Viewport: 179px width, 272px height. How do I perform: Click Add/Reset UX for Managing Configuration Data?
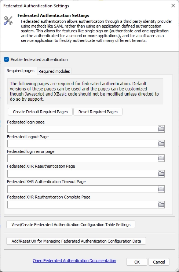pyautogui.click(x=76, y=241)
